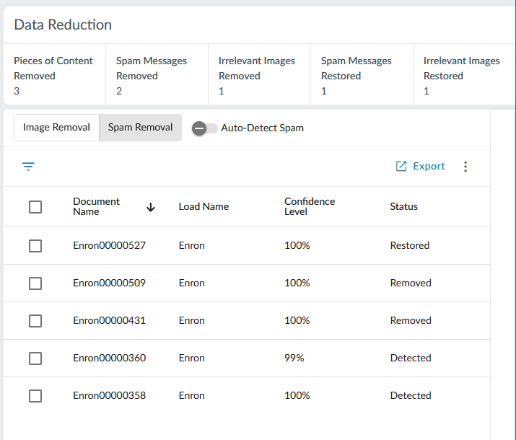Toggle the Auto-Detect Spam switch
The height and width of the screenshot is (440, 516).
(204, 128)
